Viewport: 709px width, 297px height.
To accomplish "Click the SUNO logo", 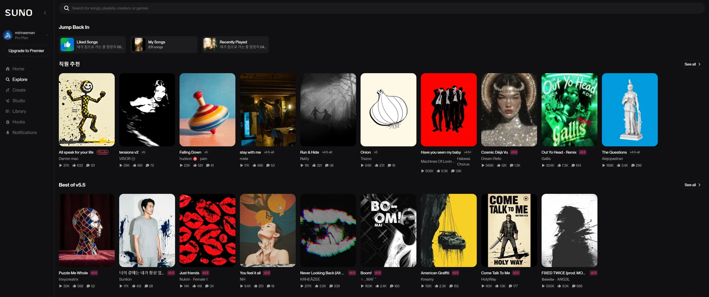I will (x=19, y=13).
